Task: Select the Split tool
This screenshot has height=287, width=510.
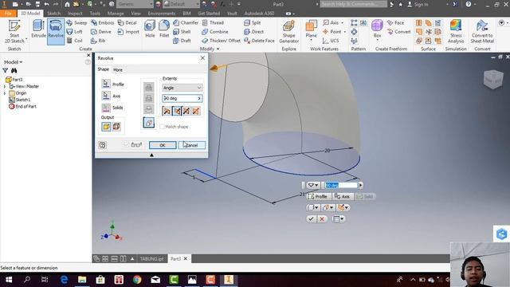Action: click(x=253, y=23)
